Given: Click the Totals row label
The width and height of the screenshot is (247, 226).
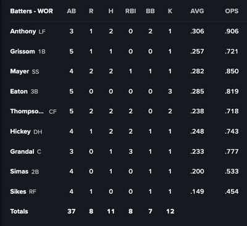Looking at the screenshot, I should coord(19,211).
